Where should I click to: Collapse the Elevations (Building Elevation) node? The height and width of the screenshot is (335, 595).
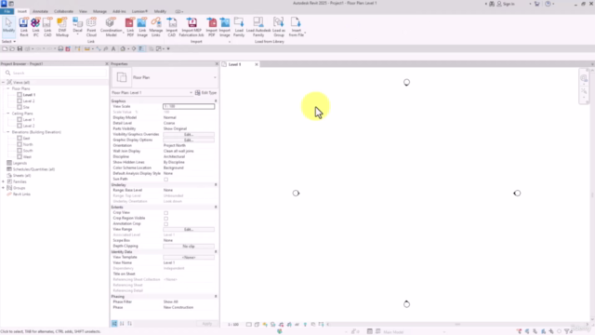click(8, 132)
